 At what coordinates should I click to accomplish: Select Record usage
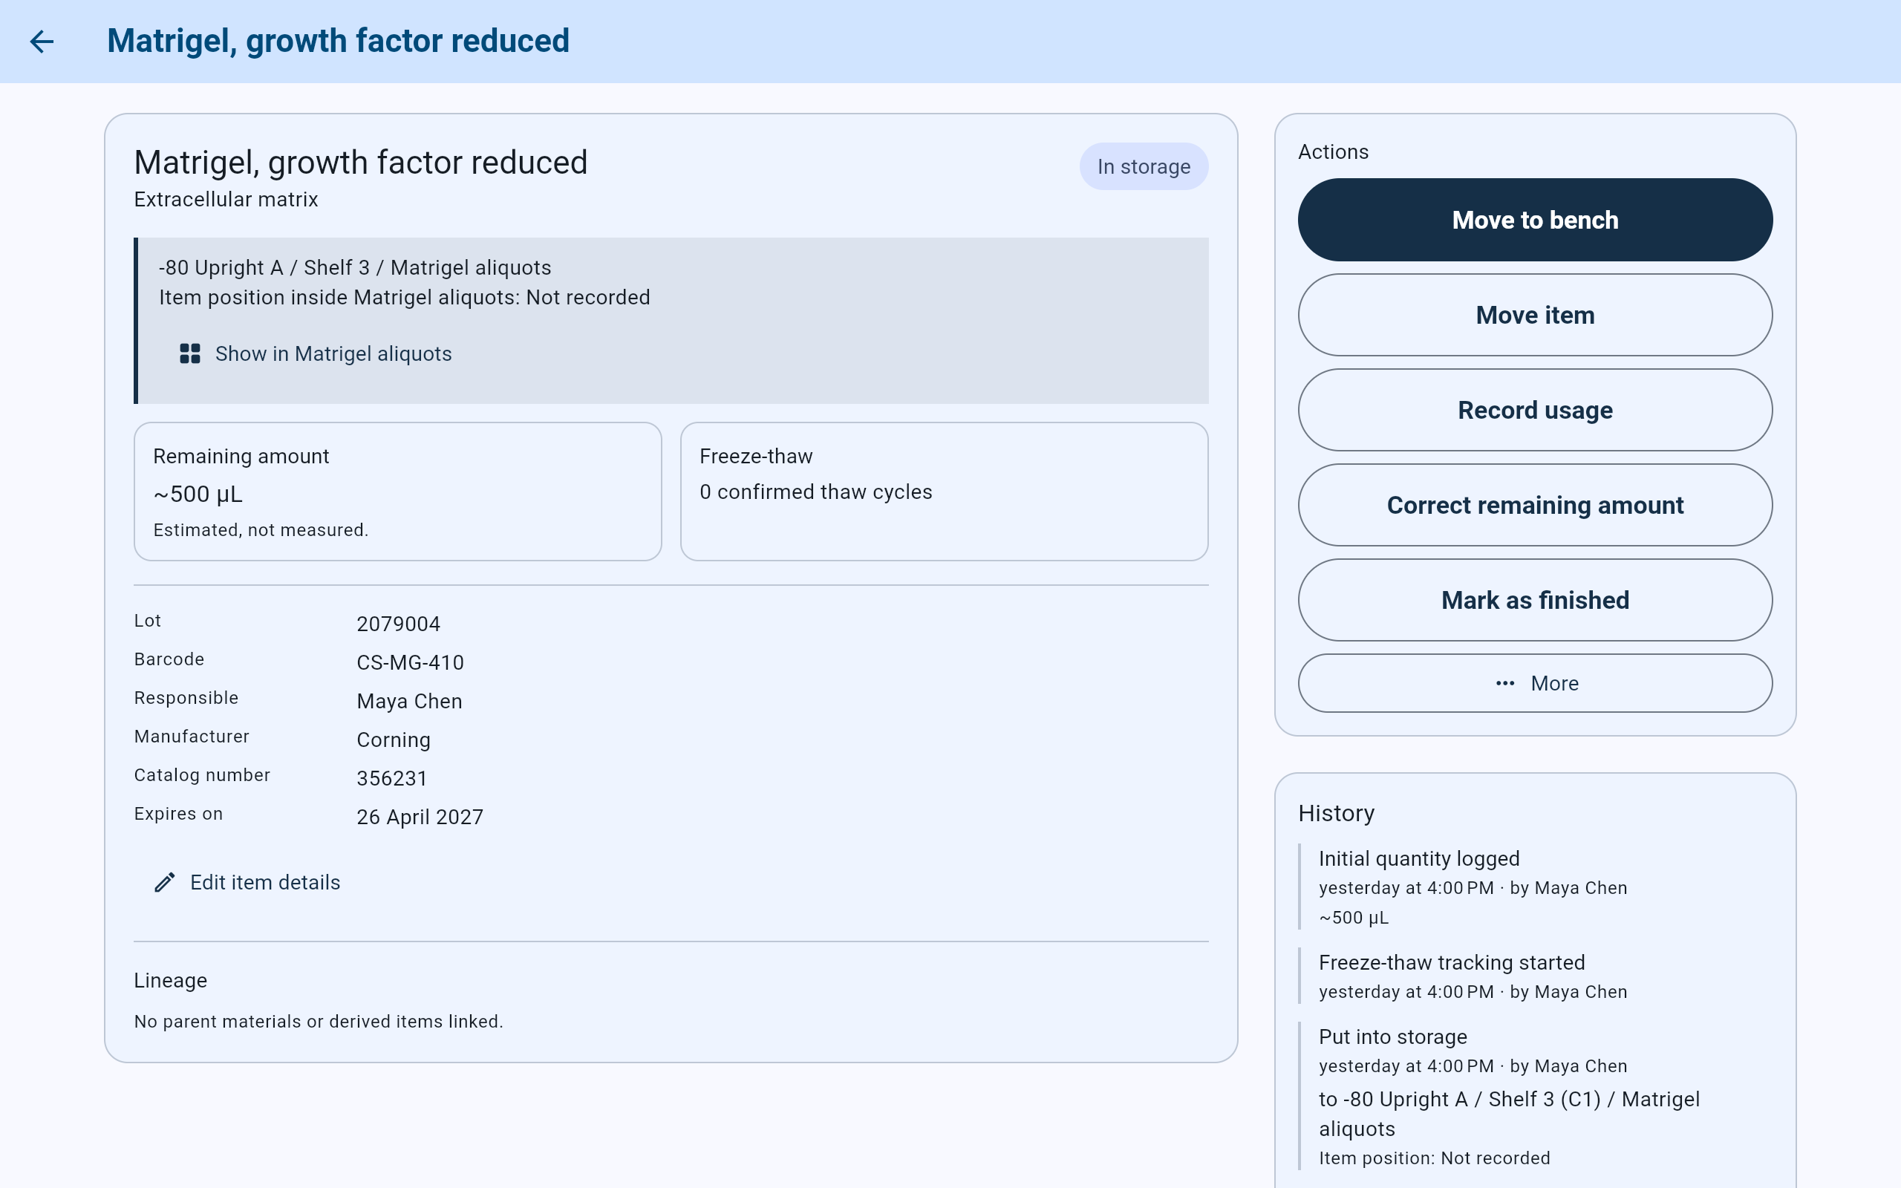[1535, 410]
